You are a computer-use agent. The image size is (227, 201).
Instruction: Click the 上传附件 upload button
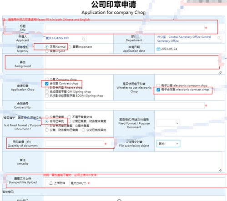point(57,183)
